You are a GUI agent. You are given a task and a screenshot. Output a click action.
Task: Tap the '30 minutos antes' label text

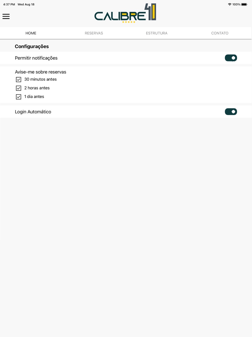(40, 79)
